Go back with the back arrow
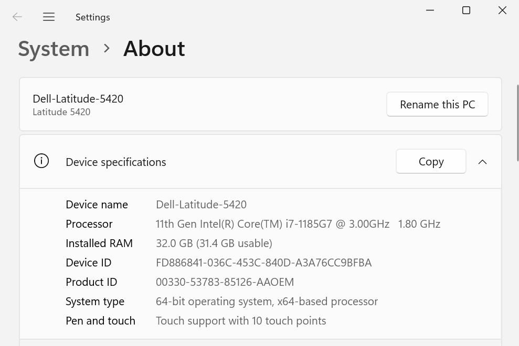The height and width of the screenshot is (346, 519). point(17,17)
